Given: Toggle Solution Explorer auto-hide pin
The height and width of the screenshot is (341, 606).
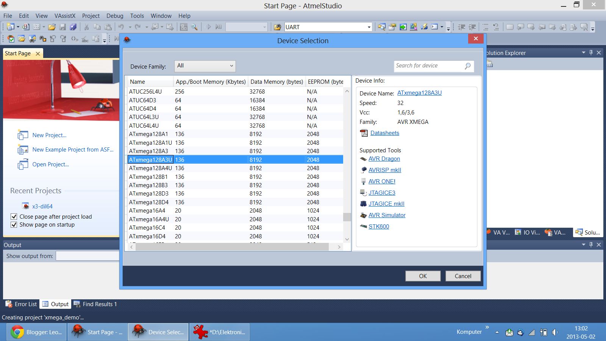Looking at the screenshot, I should 591,53.
